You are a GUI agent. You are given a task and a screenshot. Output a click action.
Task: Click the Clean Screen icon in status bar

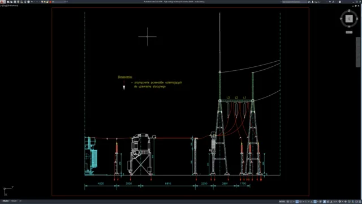(x=356, y=202)
